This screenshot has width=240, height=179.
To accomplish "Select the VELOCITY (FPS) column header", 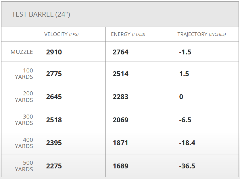I will click(61, 34).
